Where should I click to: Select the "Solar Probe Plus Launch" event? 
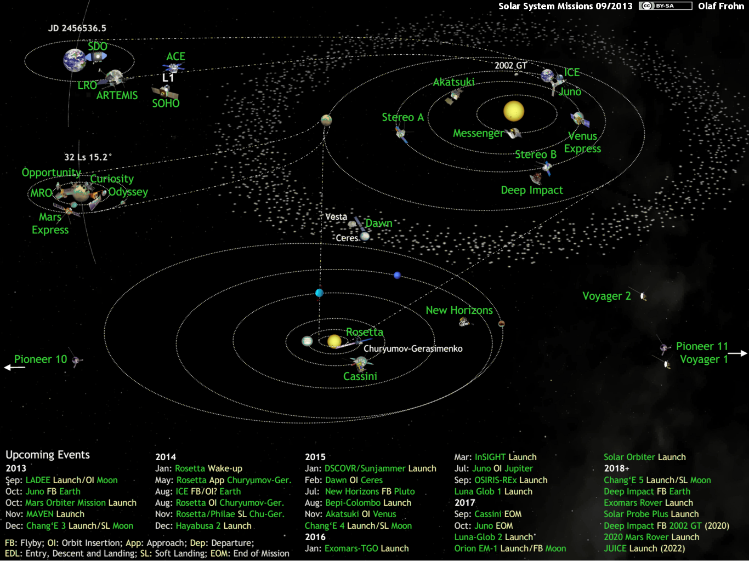tap(651, 514)
